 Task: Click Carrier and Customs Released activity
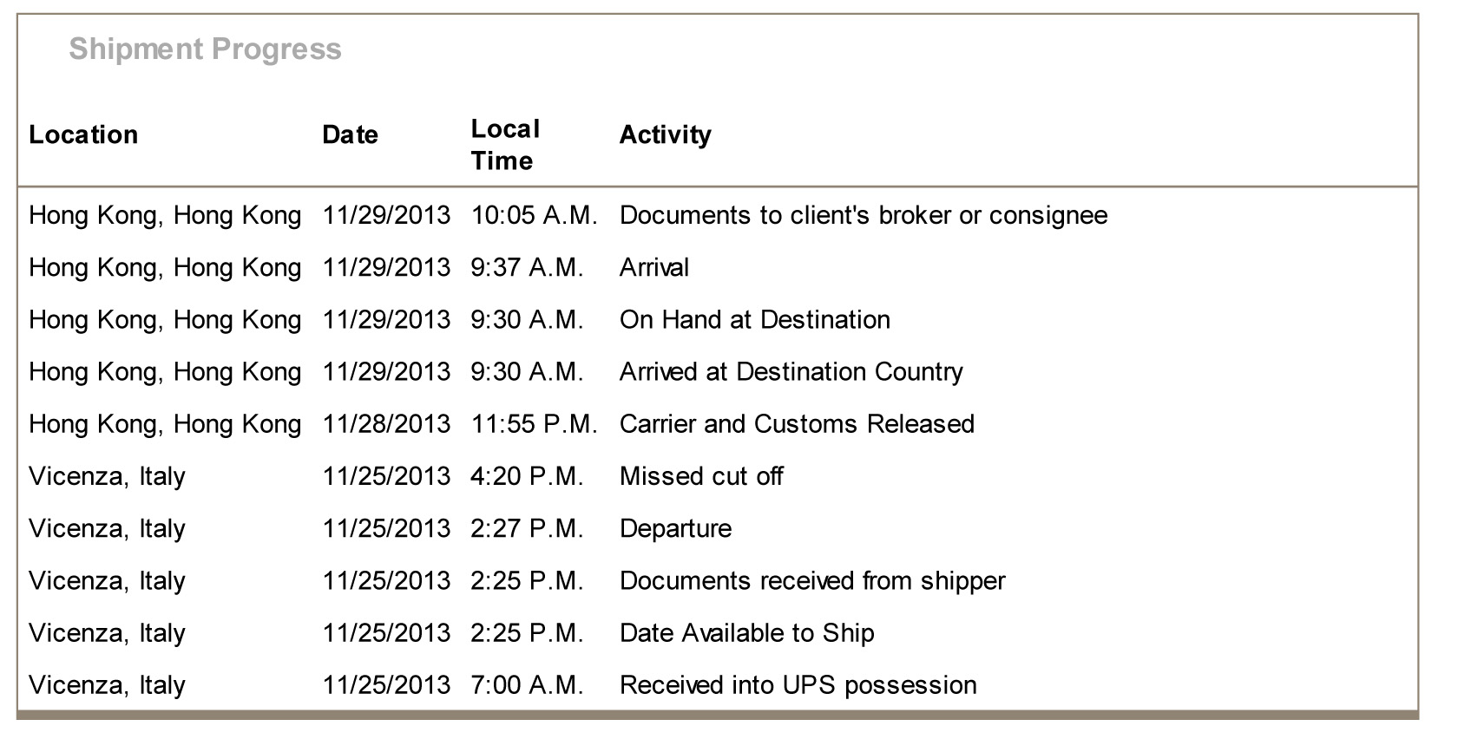coord(796,424)
